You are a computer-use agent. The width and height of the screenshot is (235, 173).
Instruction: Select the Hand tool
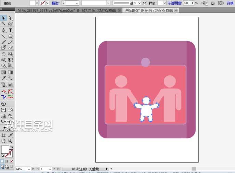[3, 141]
